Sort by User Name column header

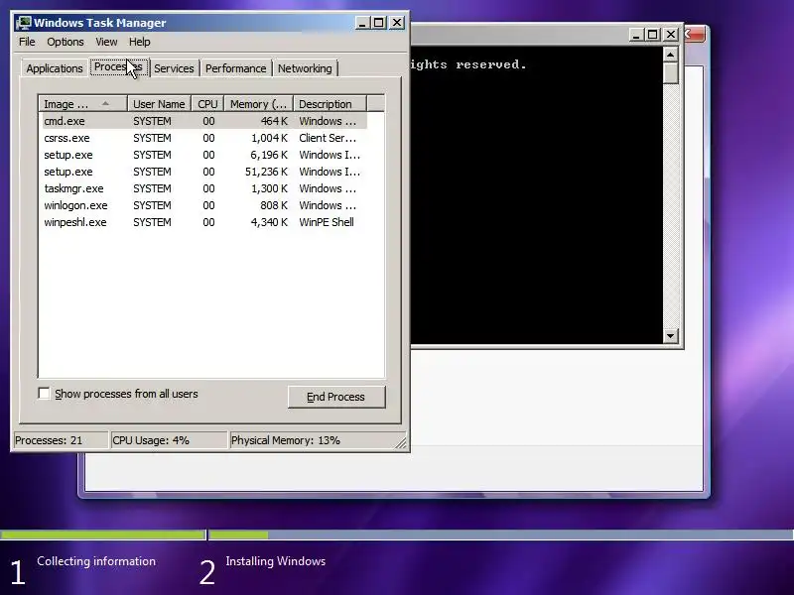tap(159, 104)
